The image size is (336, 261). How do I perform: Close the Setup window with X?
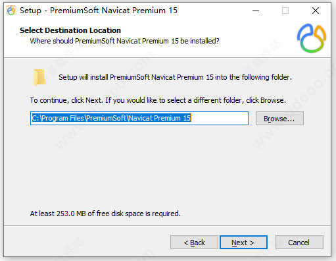coord(316,11)
